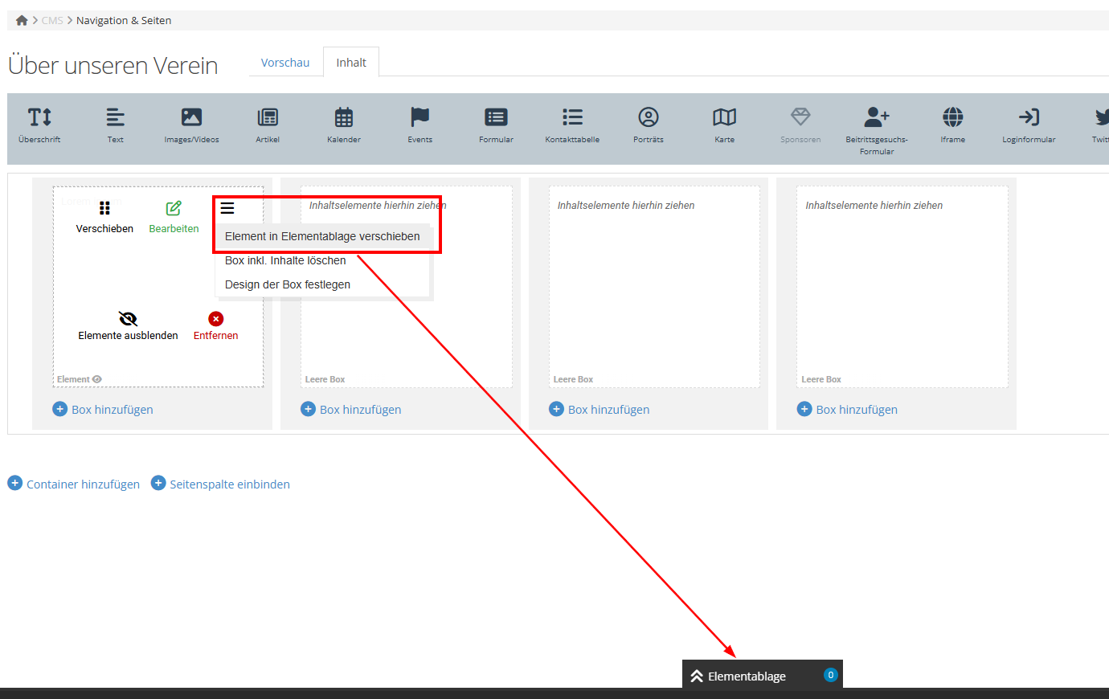Go to home via breadcrumb house icon
The image size is (1109, 699).
point(22,20)
